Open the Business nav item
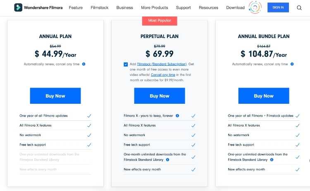The width and height of the screenshot is (310, 191). tap(124, 8)
